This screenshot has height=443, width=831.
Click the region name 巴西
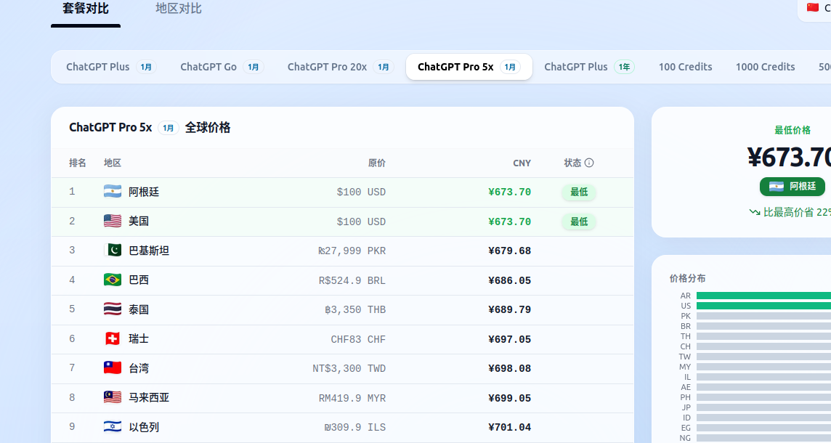[x=139, y=280]
